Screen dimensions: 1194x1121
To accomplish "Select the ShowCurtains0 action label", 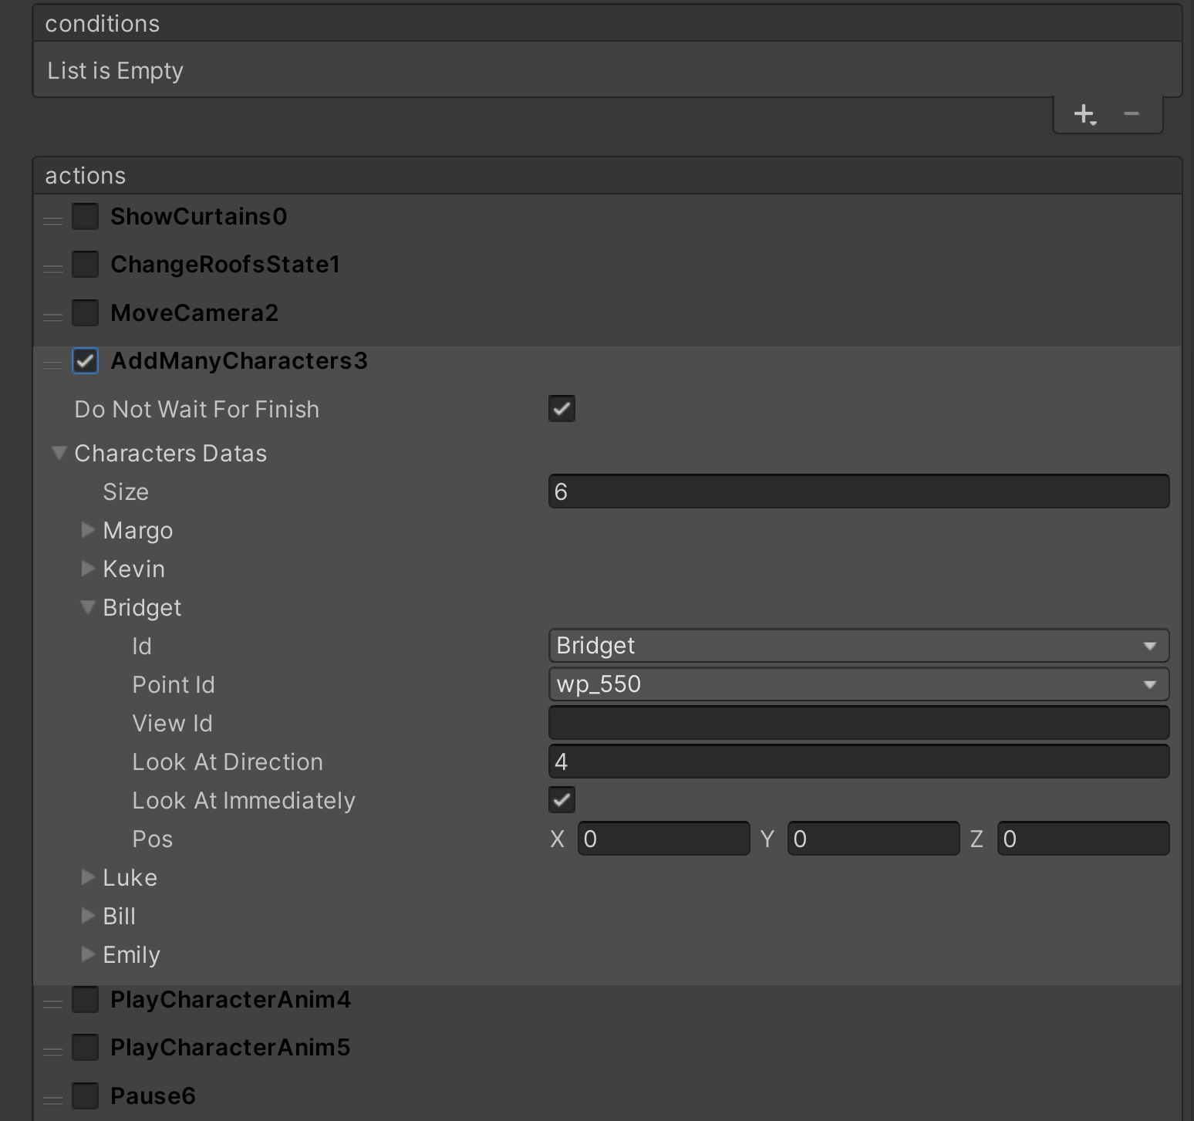I will [x=199, y=217].
